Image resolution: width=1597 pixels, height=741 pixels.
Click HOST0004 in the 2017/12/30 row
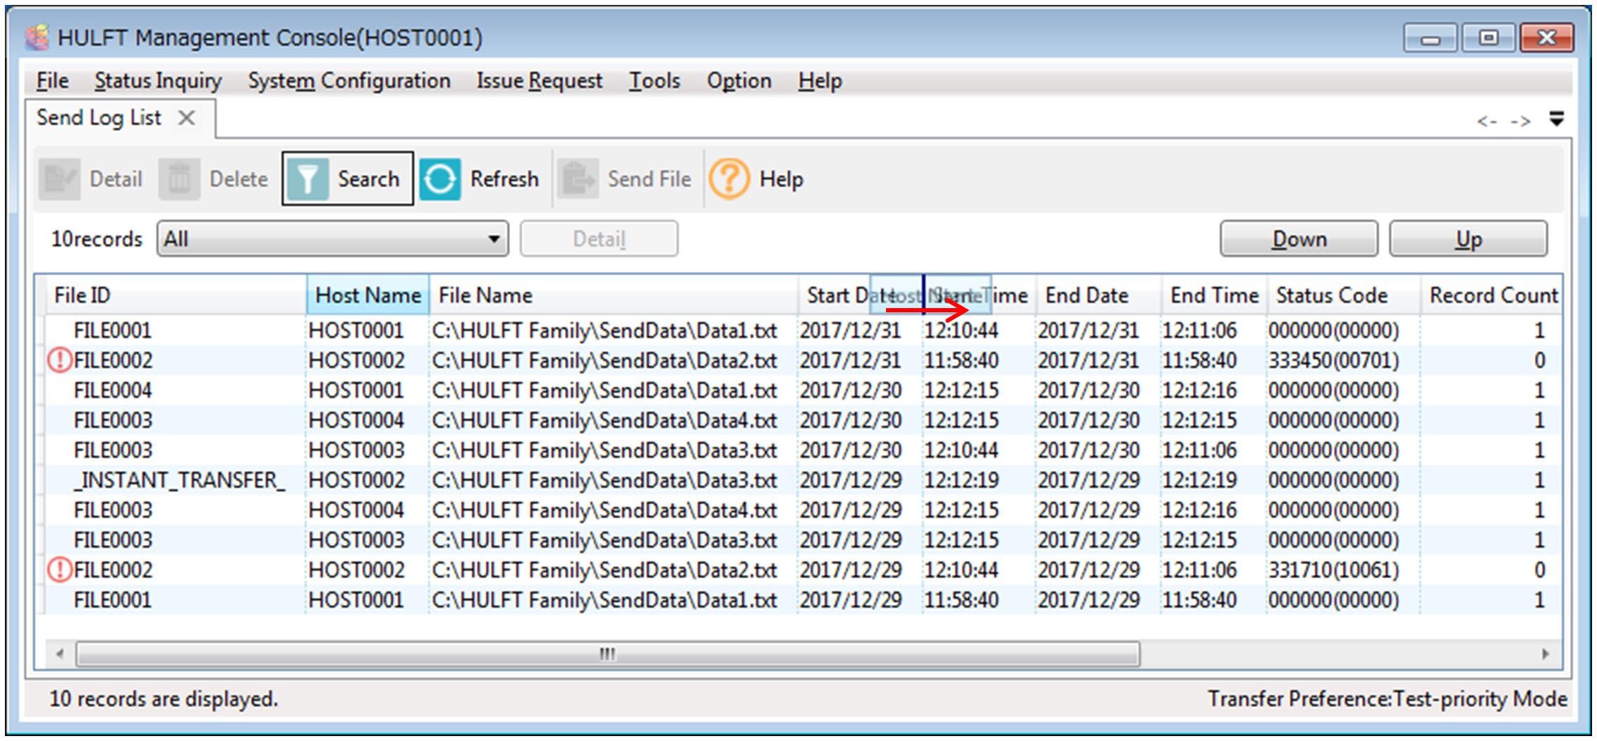coord(356,420)
